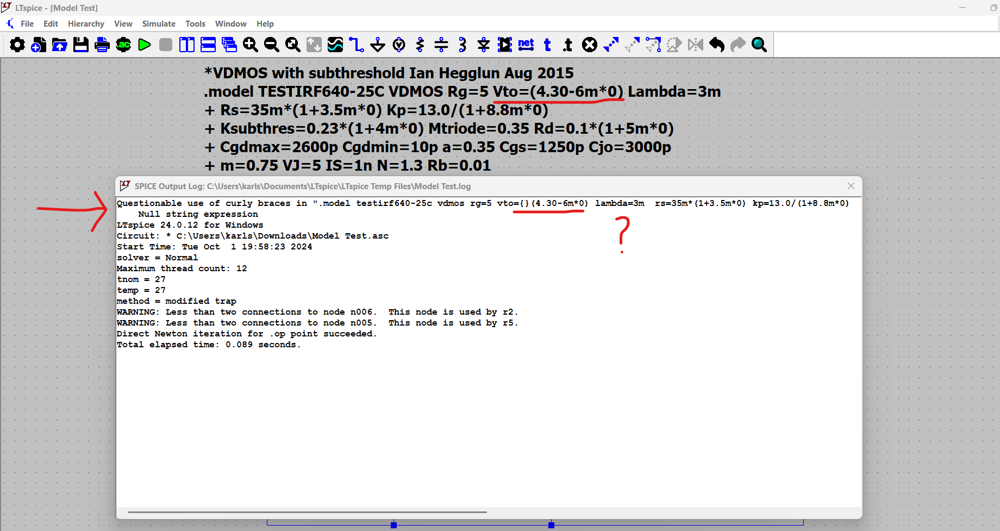The image size is (1000, 531).
Task: Click the 'Total elapsed time' log line
Action: [x=209, y=345]
